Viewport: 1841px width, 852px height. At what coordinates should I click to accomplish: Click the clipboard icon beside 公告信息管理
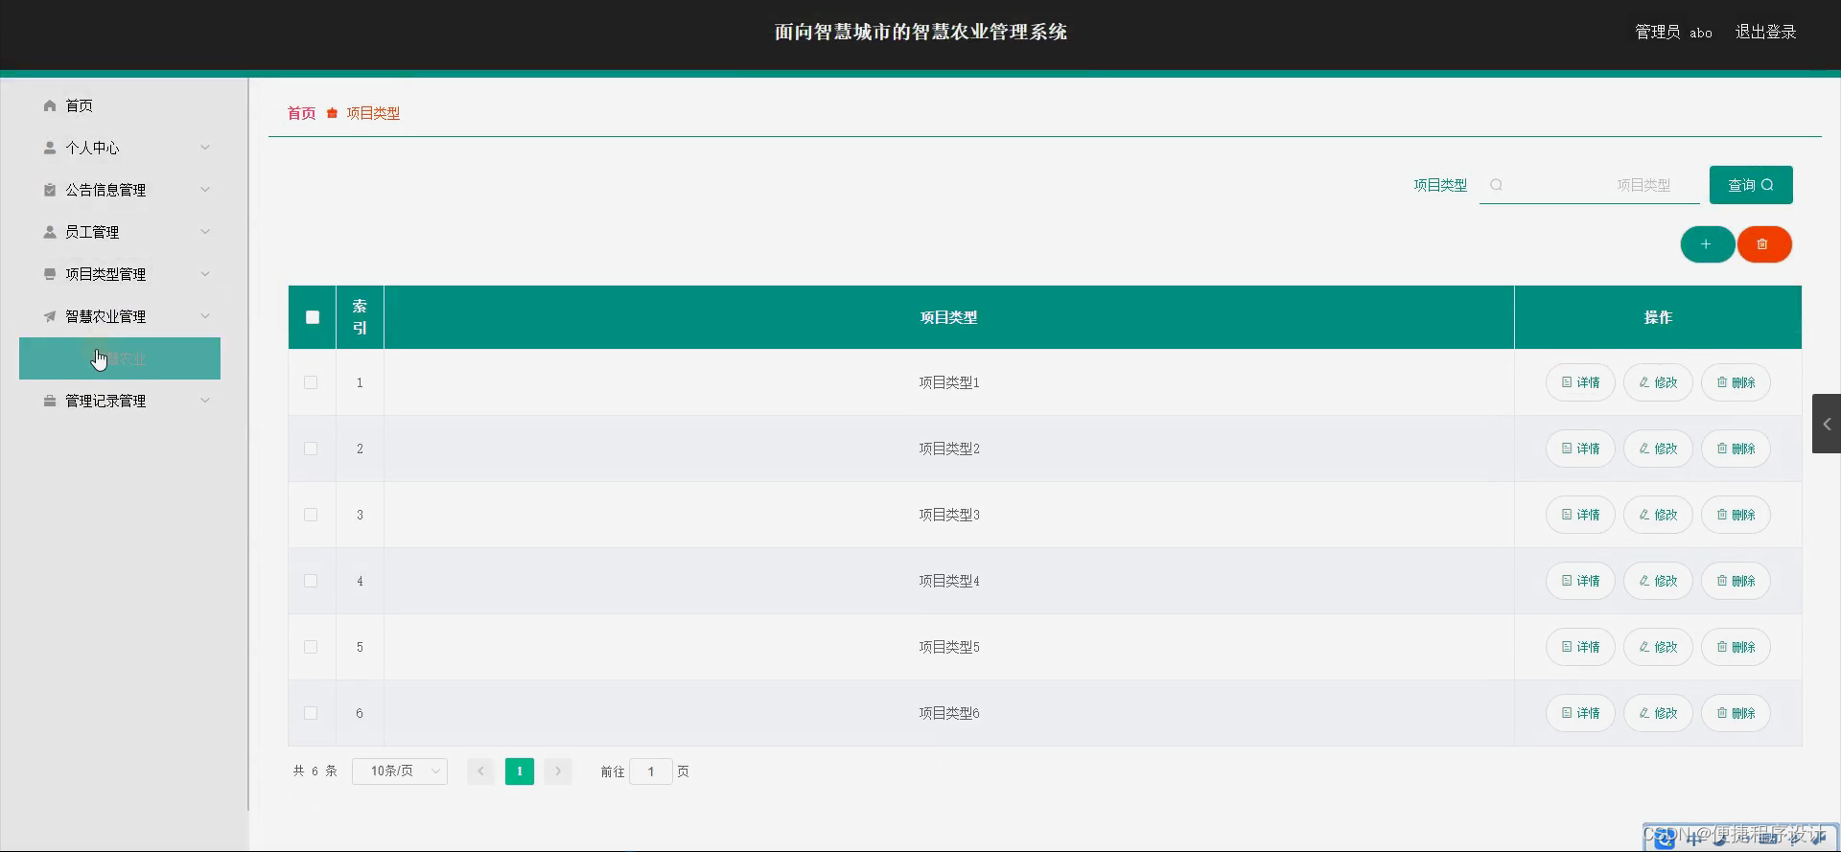coord(50,190)
